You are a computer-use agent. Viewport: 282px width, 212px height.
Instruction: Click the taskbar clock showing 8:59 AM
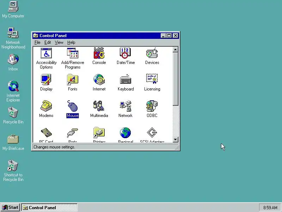(x=270, y=208)
